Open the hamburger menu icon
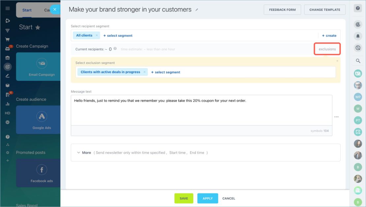Screen dimensions: 366x207 pos(8,8)
